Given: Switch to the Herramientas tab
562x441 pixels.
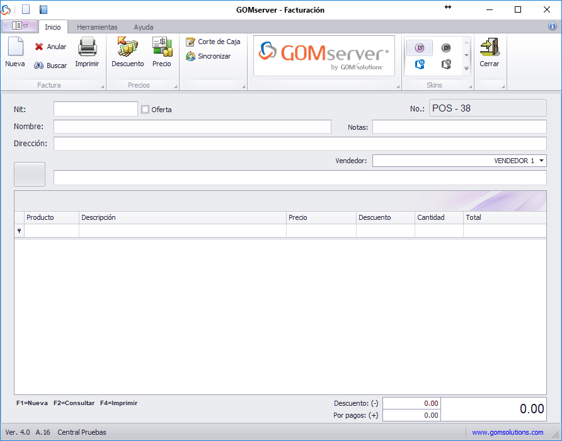Looking at the screenshot, I should [x=97, y=27].
